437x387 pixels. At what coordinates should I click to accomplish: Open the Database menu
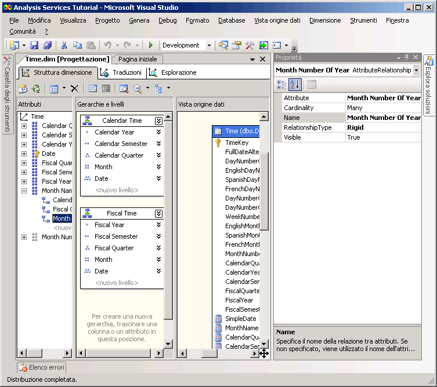[x=231, y=20]
